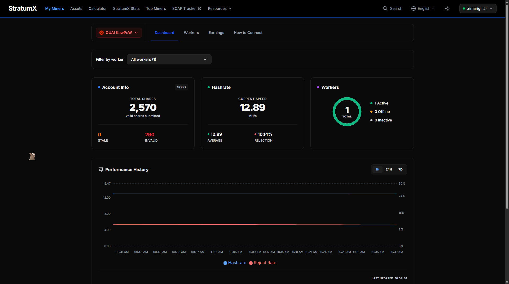Screen dimensions: 509x284
Task: Open the Calculator page
Action: pyautogui.click(x=98, y=8)
